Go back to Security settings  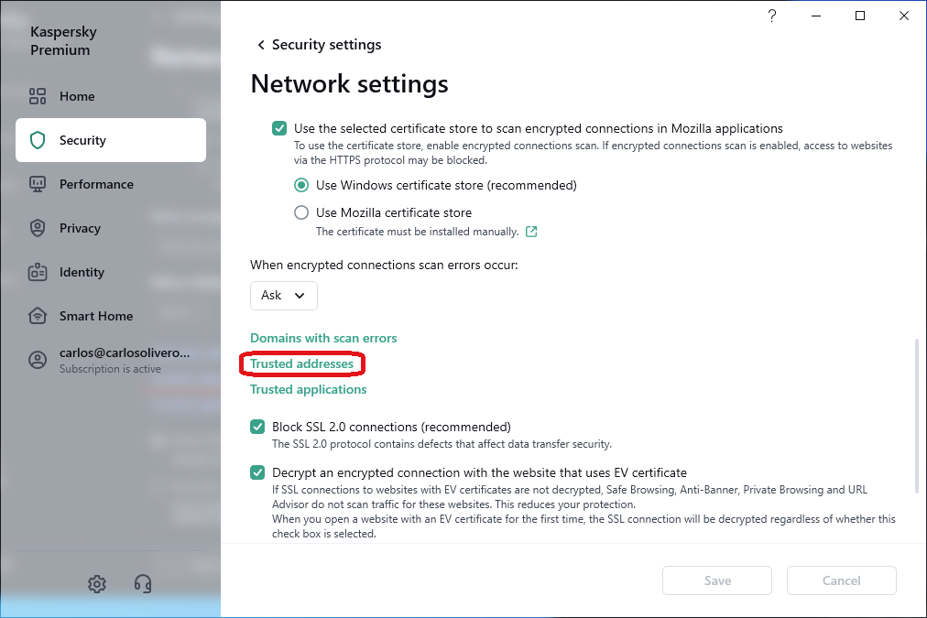[x=318, y=45]
